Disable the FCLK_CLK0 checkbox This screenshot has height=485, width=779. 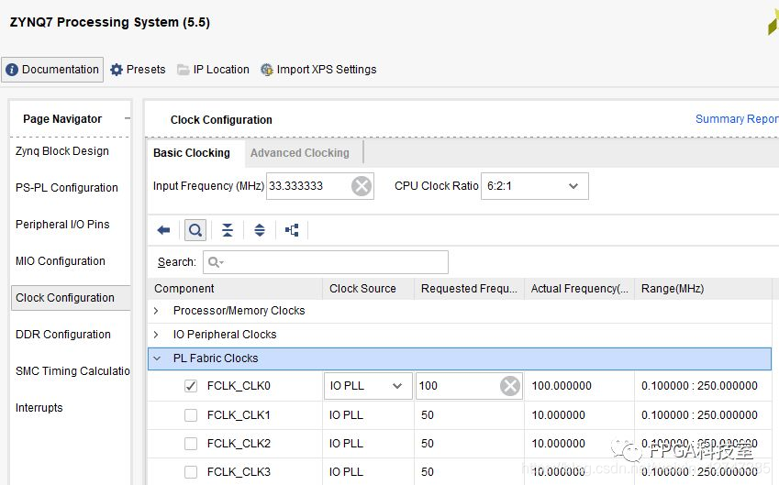191,386
